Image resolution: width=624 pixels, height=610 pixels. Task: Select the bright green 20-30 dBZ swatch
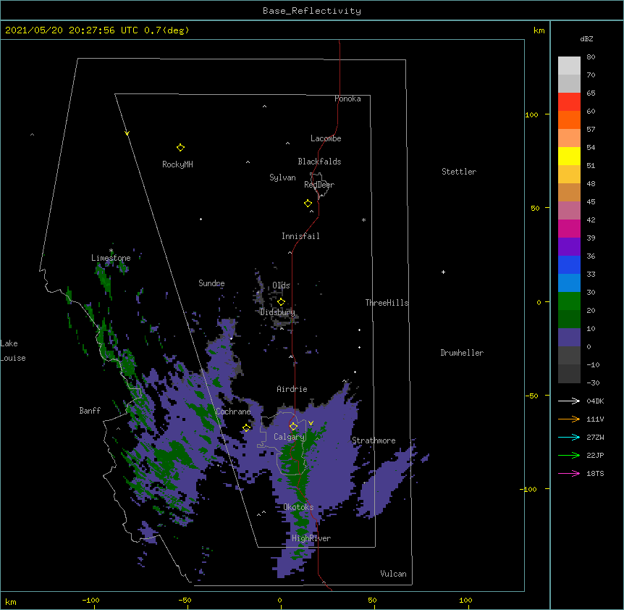(x=569, y=301)
